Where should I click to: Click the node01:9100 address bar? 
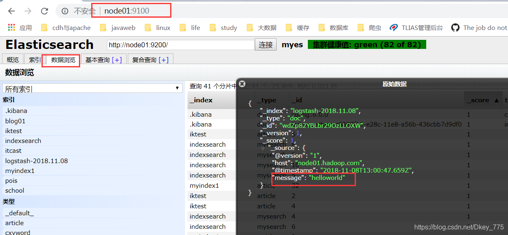pos(127,11)
